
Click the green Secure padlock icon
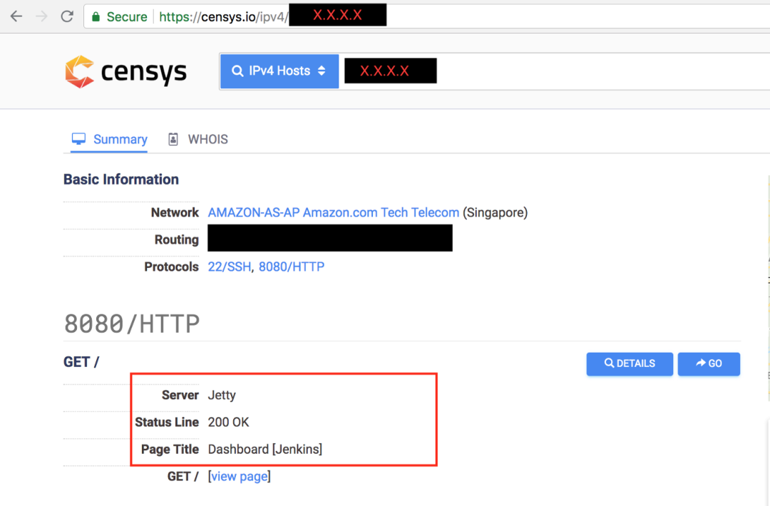96,16
